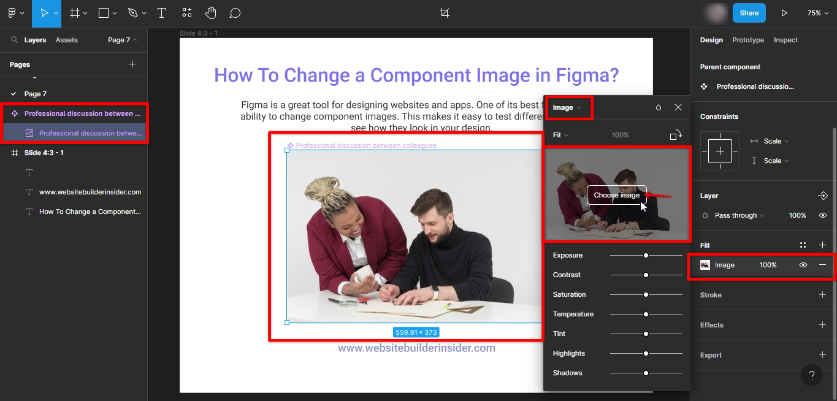Click the Contrast slider handle
This screenshot has width=837, height=401.
pyautogui.click(x=646, y=275)
